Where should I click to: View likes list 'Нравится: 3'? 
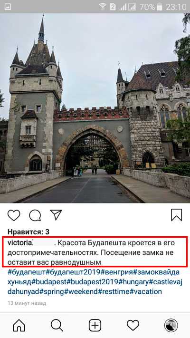(x=28, y=232)
